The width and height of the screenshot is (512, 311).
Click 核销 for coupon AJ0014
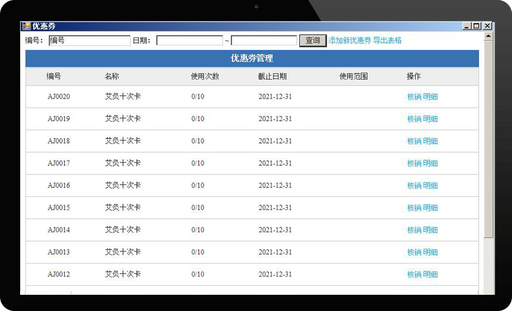click(x=414, y=230)
